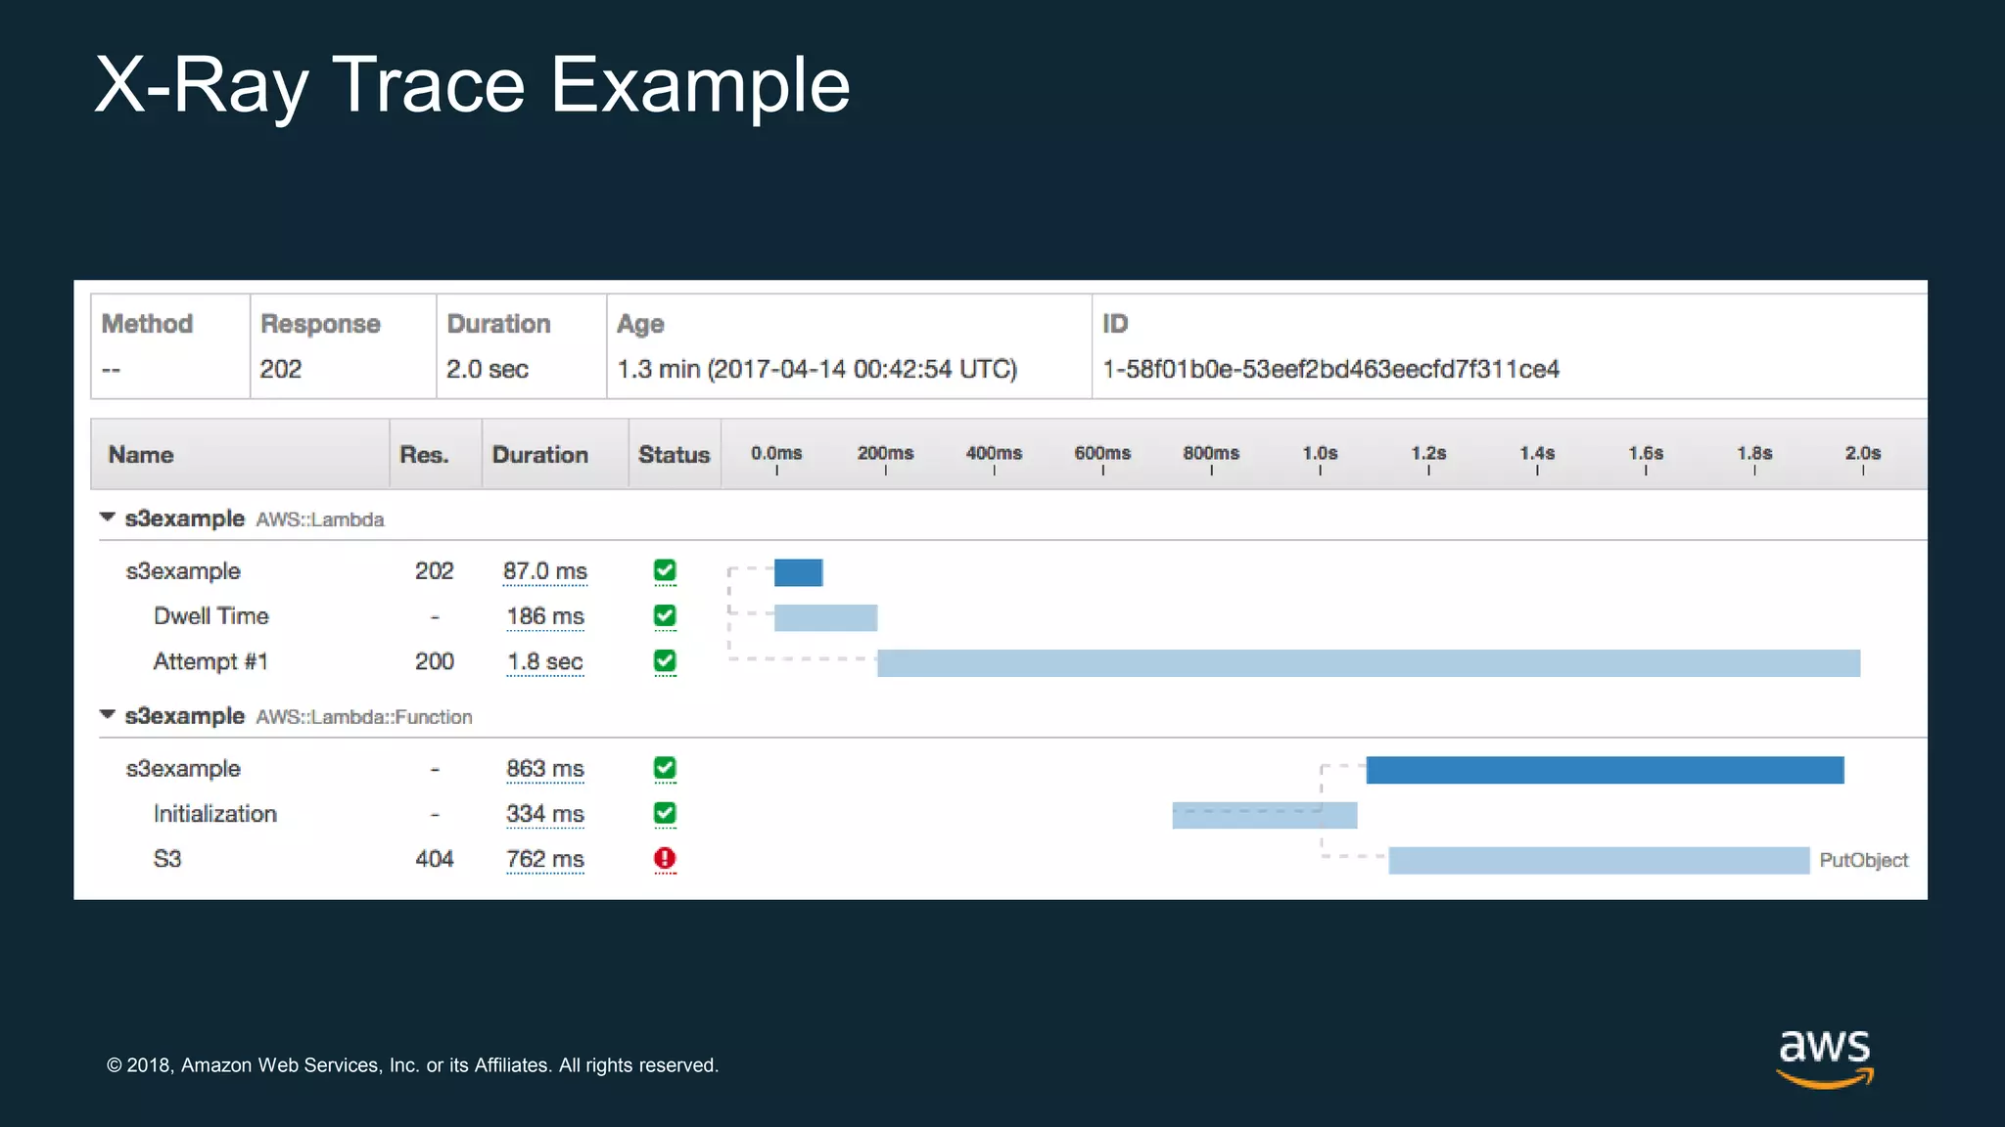Open the 1.8 sec duration link

(544, 662)
